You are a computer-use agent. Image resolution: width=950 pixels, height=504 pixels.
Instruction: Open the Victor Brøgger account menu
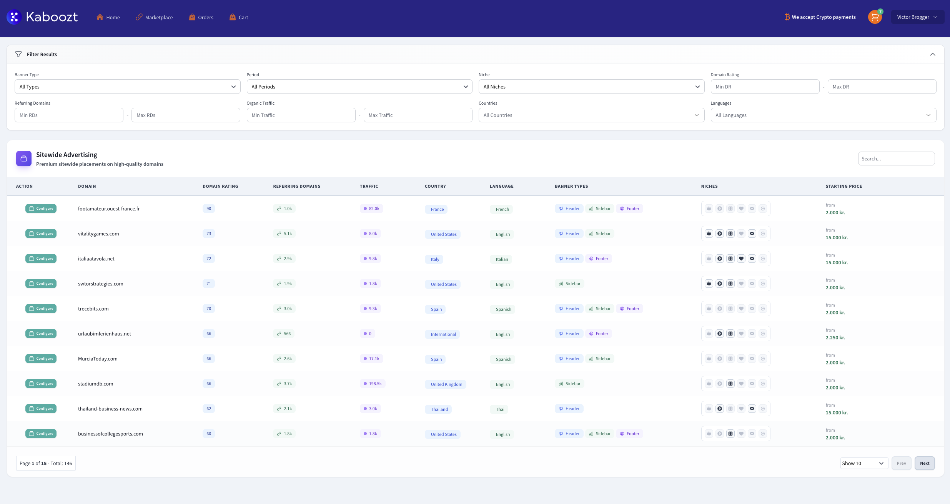click(x=917, y=17)
